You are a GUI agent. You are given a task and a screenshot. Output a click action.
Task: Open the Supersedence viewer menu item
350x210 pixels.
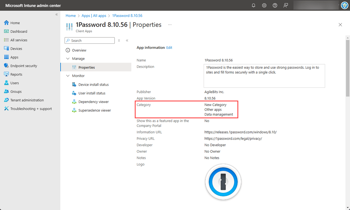point(94,111)
